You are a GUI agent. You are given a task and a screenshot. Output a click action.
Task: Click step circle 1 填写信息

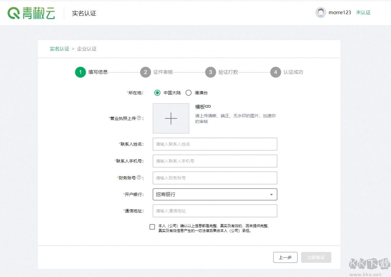coord(80,72)
